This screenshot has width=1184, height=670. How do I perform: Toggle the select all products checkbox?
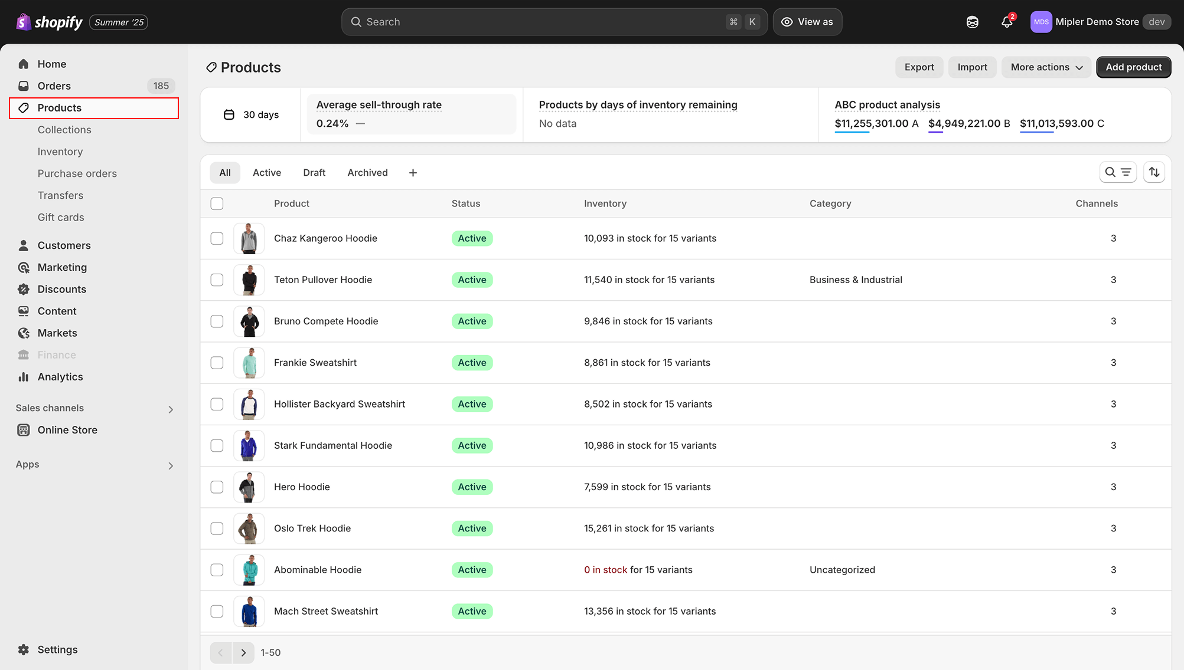pos(217,203)
